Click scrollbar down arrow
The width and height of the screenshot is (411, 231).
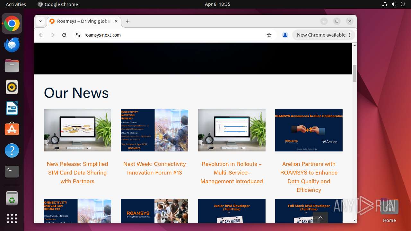pos(354,220)
